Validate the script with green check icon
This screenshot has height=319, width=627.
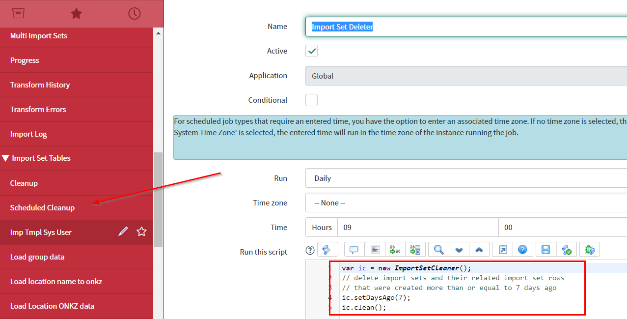[x=567, y=249]
